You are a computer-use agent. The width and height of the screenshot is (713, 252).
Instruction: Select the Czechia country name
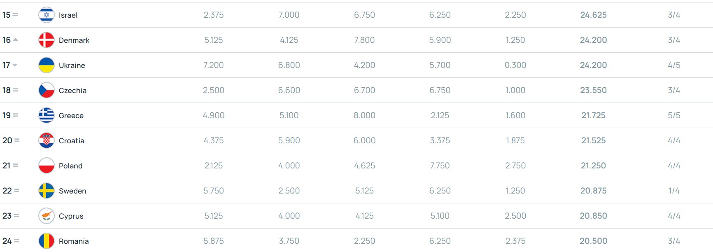click(72, 91)
